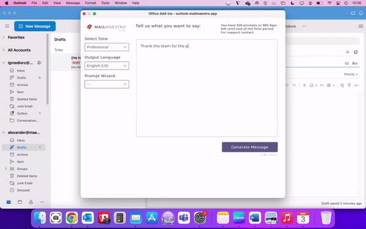The height and width of the screenshot is (229, 366).
Task: Click the account status icon beside igmediorc
Action: [x=39, y=62]
